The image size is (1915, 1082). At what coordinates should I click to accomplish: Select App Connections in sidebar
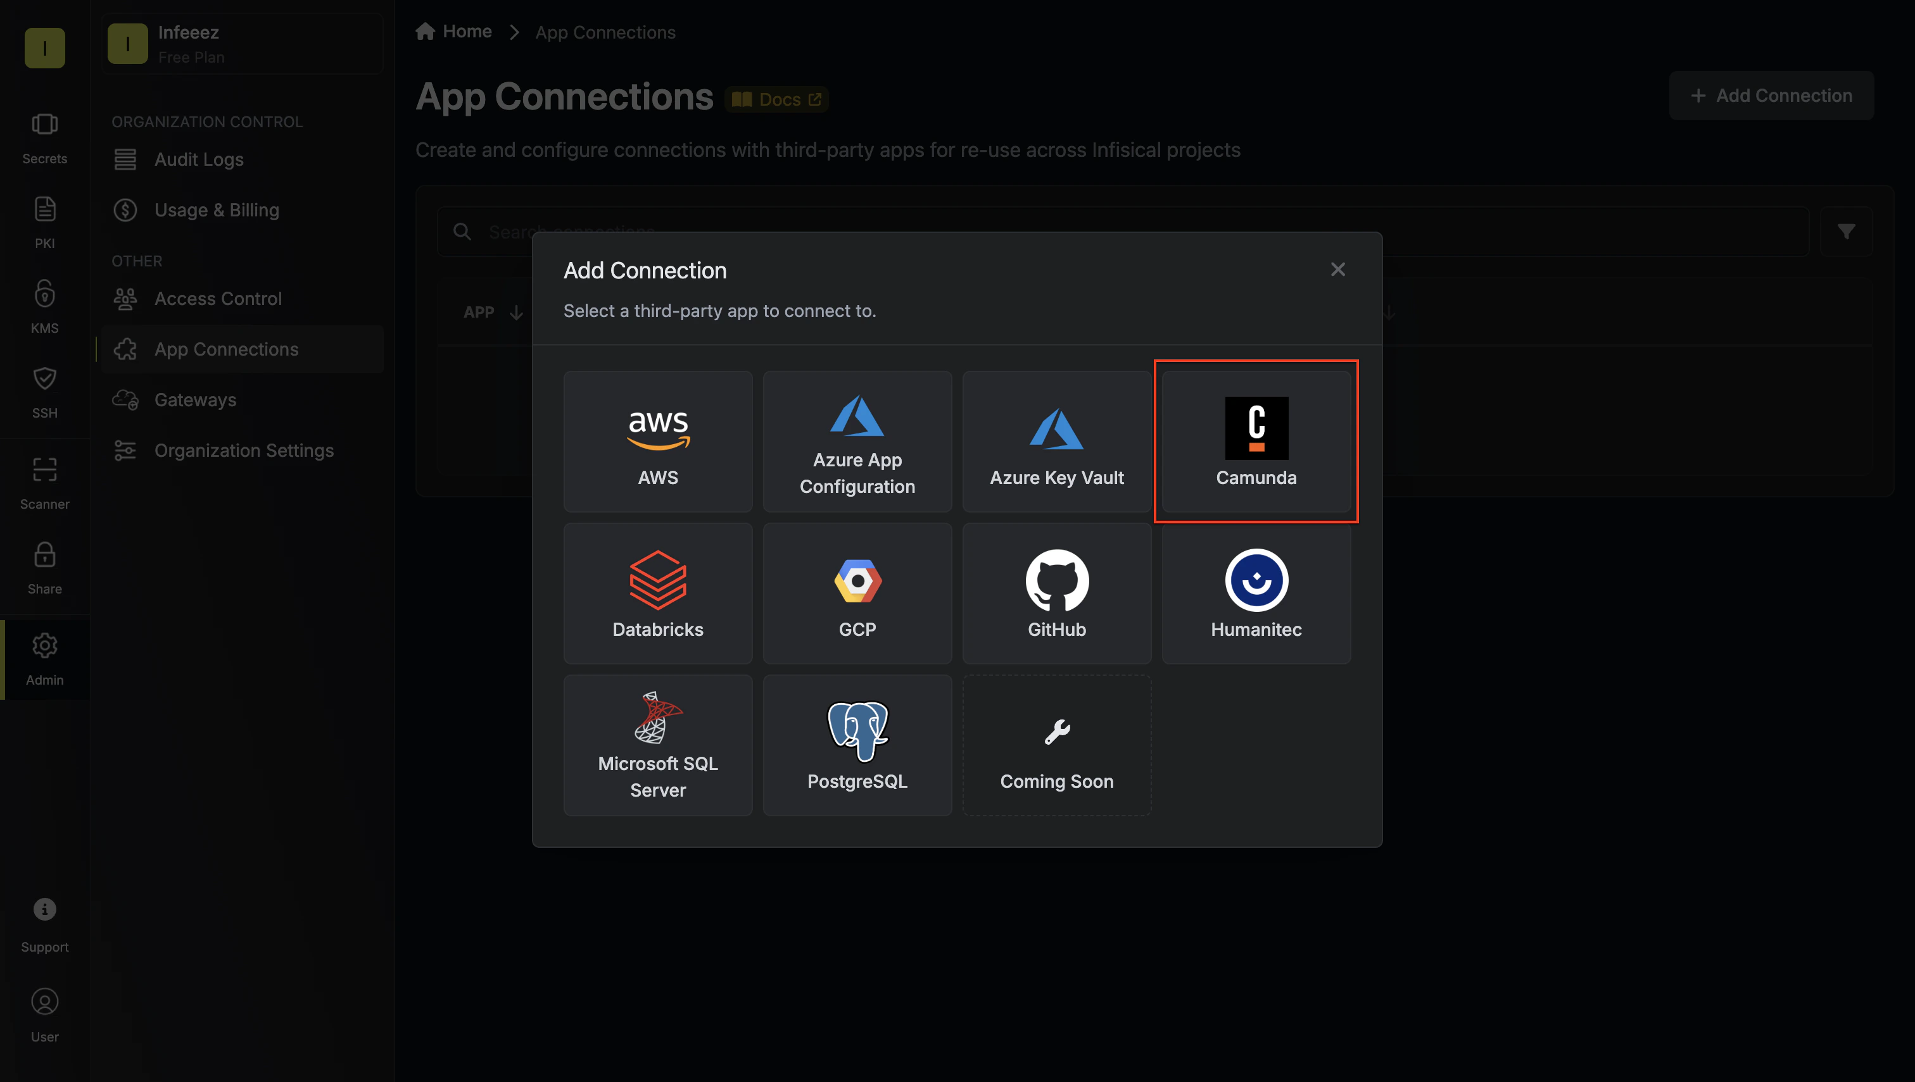point(243,349)
